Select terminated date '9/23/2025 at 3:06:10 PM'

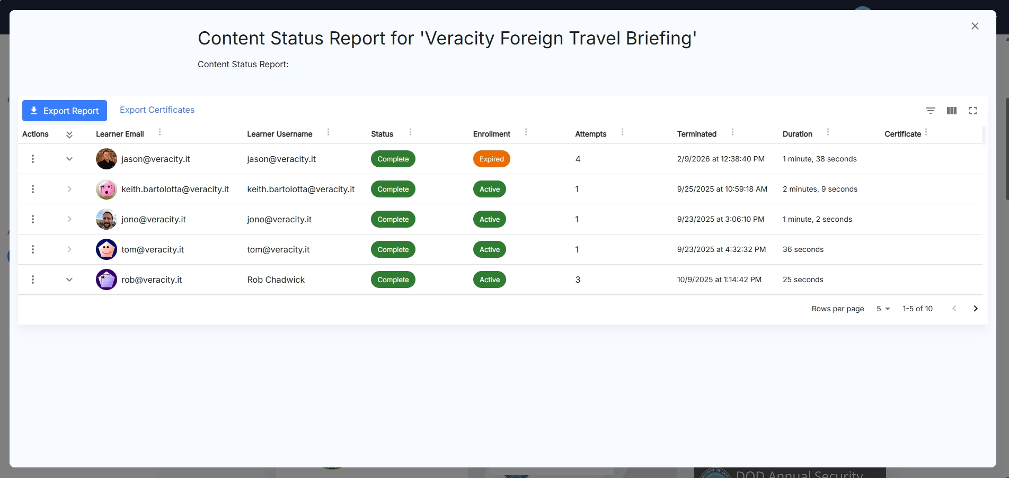coord(721,219)
